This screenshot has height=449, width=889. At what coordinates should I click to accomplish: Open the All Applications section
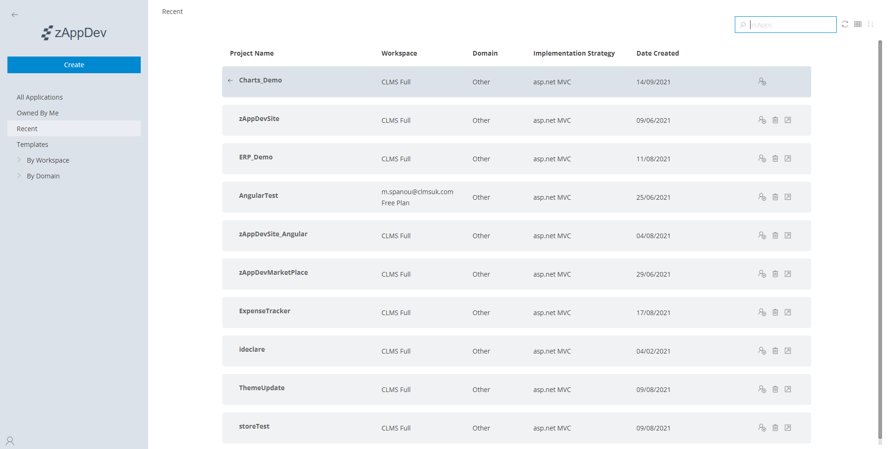[x=40, y=97]
